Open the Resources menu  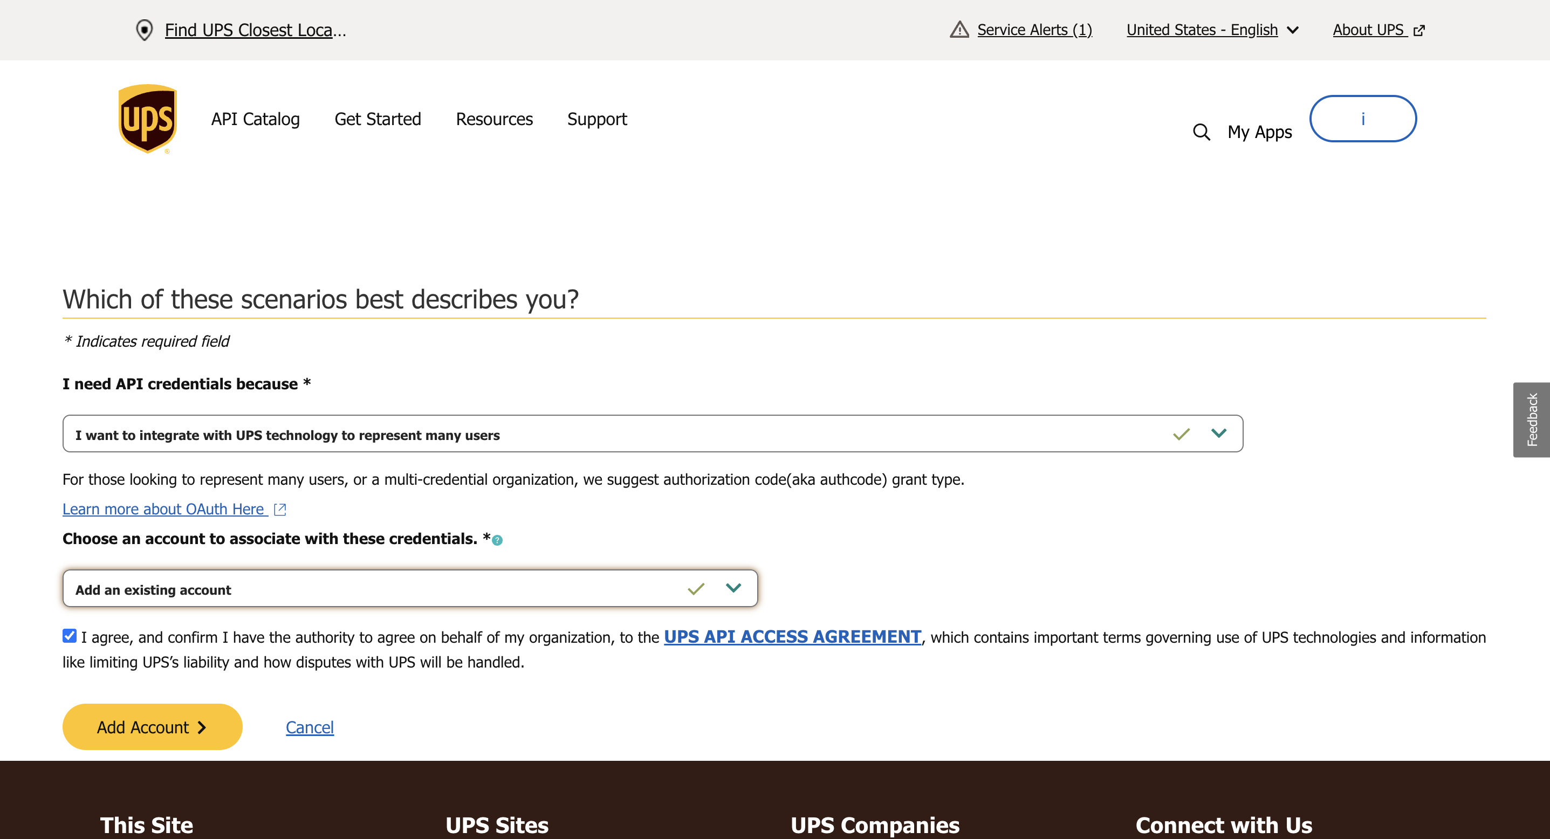[x=494, y=119]
